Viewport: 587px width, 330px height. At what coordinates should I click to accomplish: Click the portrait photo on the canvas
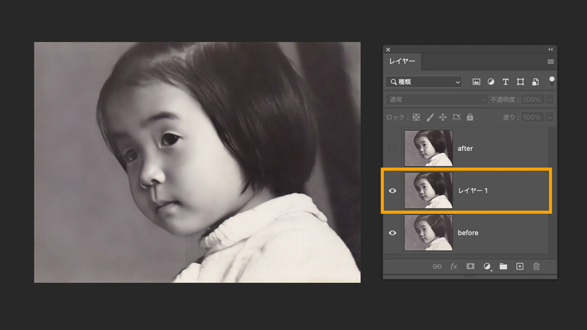tap(198, 163)
